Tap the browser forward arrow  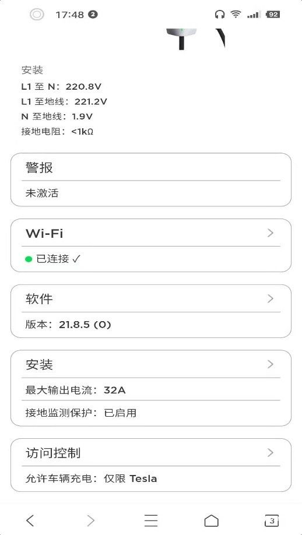point(90,520)
